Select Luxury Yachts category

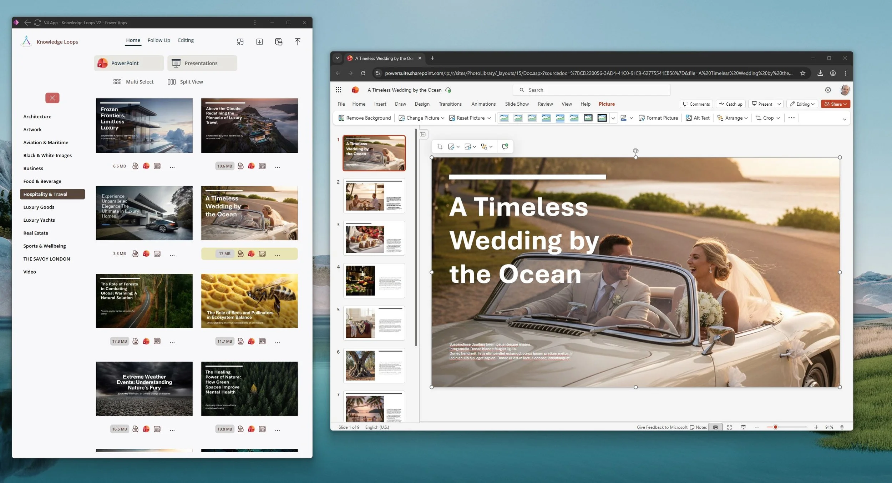pos(39,220)
